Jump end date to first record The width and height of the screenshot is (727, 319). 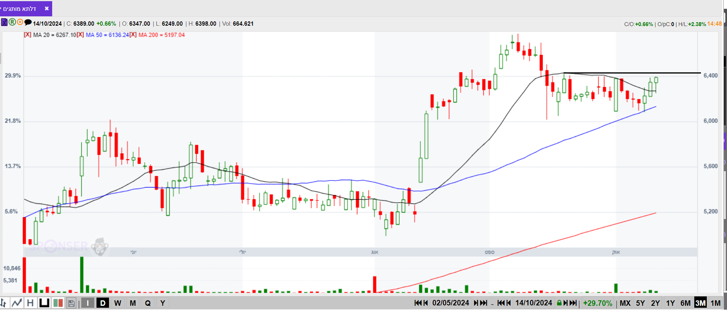click(x=501, y=303)
